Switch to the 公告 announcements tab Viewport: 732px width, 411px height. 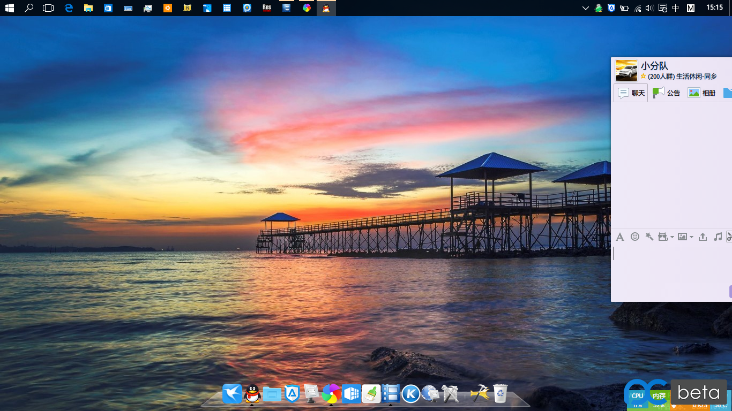pyautogui.click(x=667, y=93)
